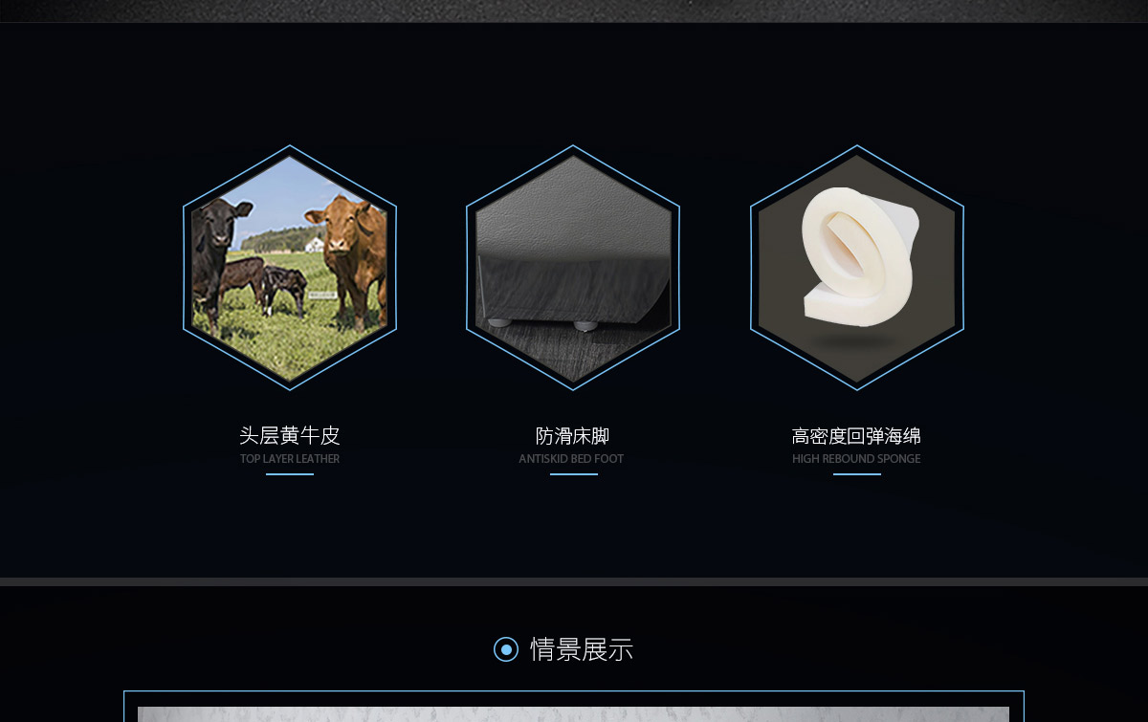Click the black bed foot hexagon image
Viewport: 1148px width, 722px height.
coord(573,268)
